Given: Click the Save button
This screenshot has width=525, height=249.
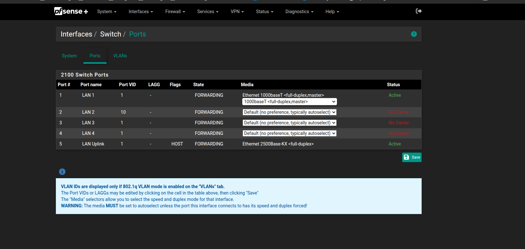Looking at the screenshot, I should tap(411, 157).
